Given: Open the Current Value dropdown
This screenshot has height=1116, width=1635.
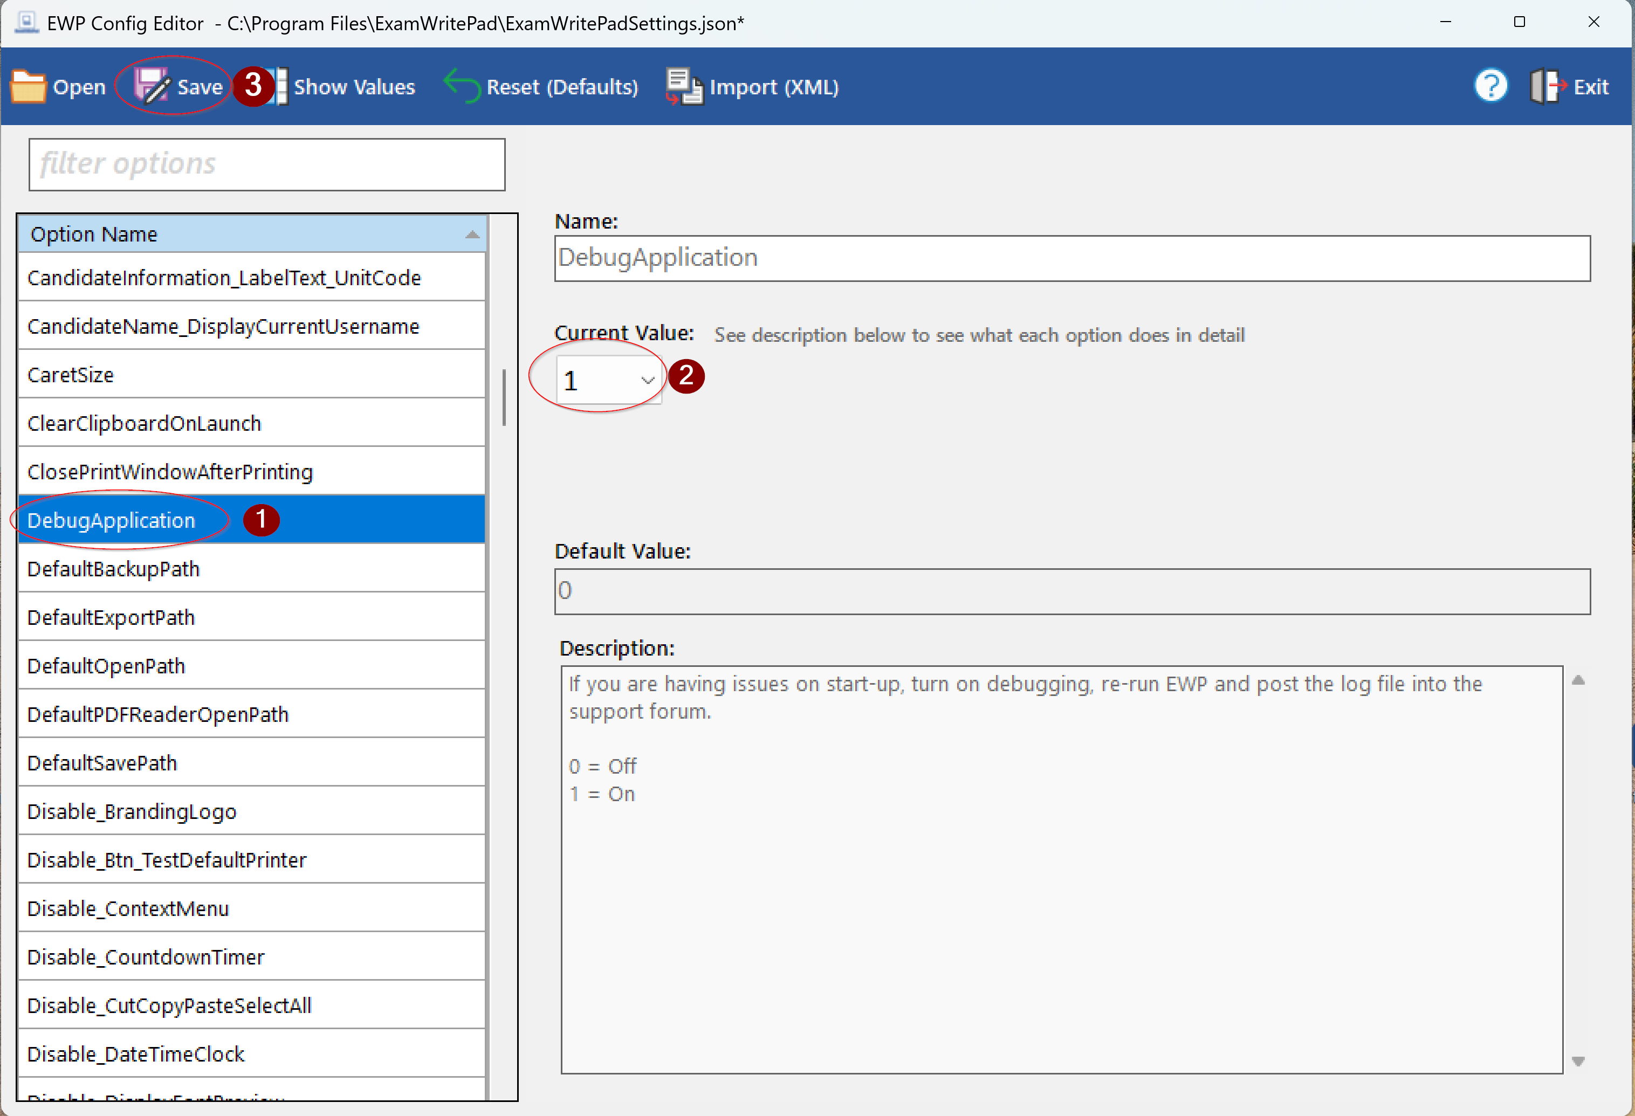Looking at the screenshot, I should (647, 381).
